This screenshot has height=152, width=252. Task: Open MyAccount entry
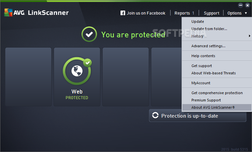pos(217,83)
